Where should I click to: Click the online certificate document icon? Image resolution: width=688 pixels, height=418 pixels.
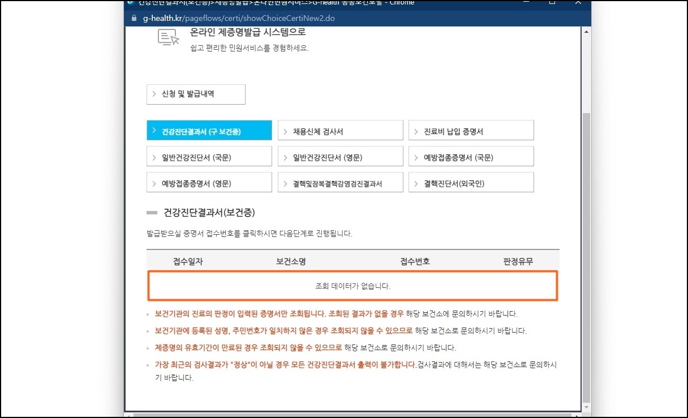tap(168, 37)
